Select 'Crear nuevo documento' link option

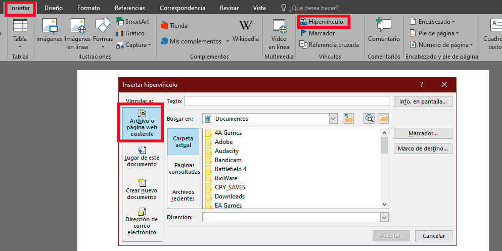click(x=142, y=189)
